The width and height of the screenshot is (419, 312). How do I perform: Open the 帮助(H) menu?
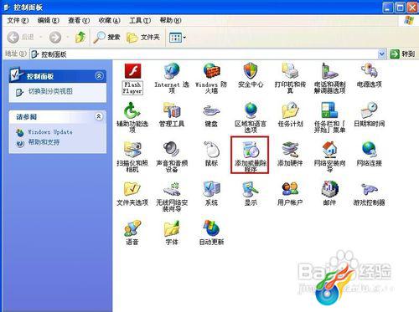(x=170, y=21)
